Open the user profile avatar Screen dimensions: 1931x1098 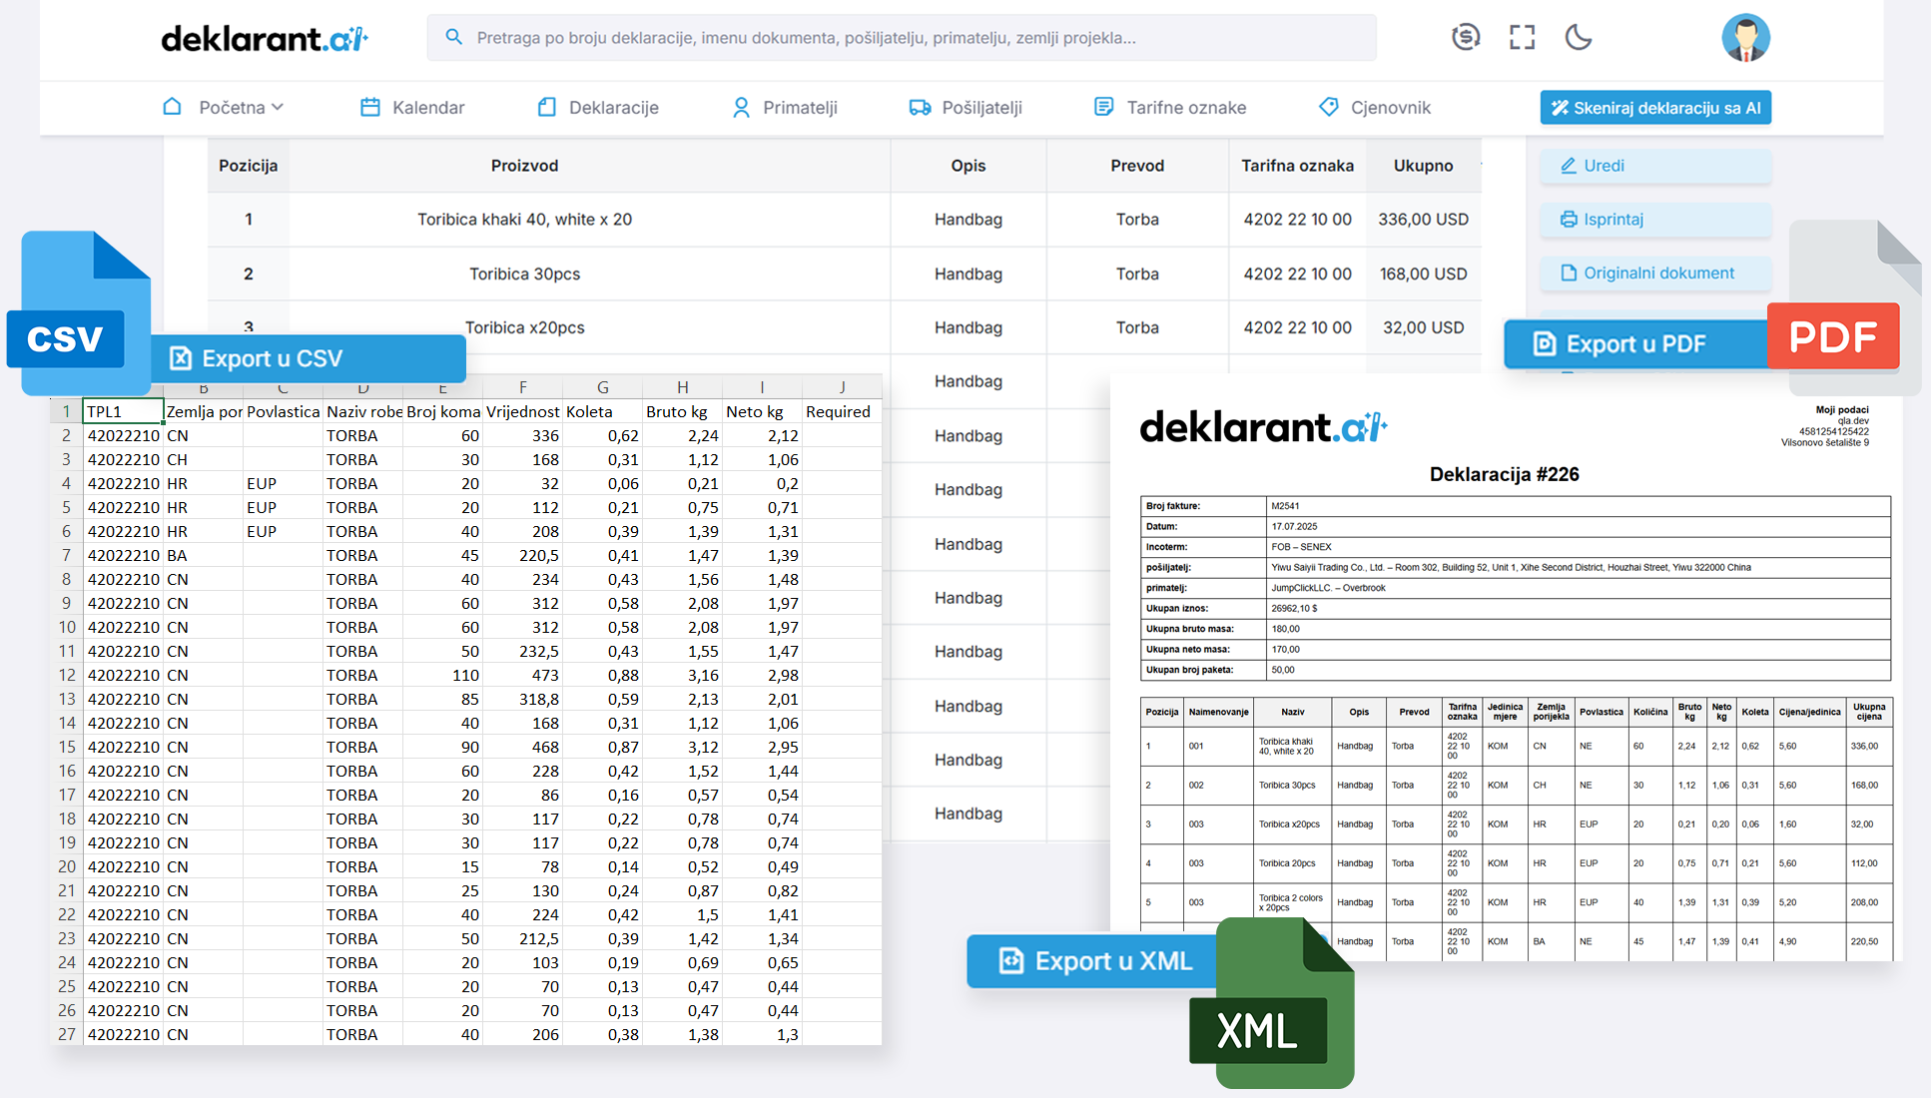tap(1745, 38)
